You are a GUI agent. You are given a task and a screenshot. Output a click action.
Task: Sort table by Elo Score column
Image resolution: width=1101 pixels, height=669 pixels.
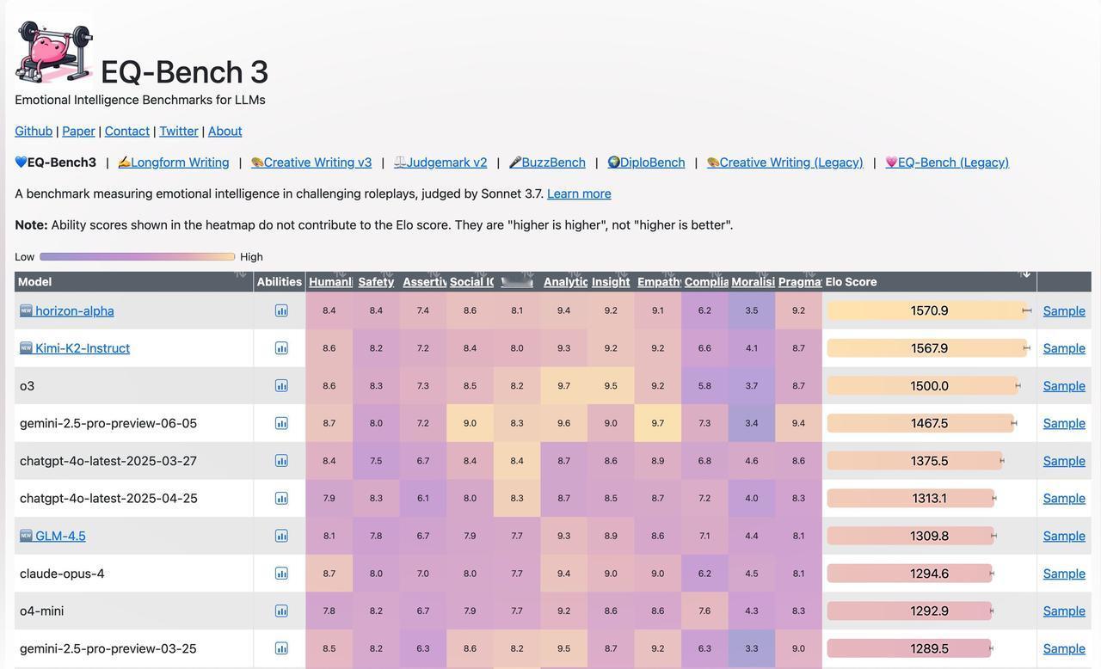tap(929, 282)
